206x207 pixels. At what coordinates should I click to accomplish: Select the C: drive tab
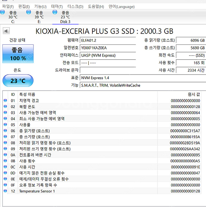13,17
